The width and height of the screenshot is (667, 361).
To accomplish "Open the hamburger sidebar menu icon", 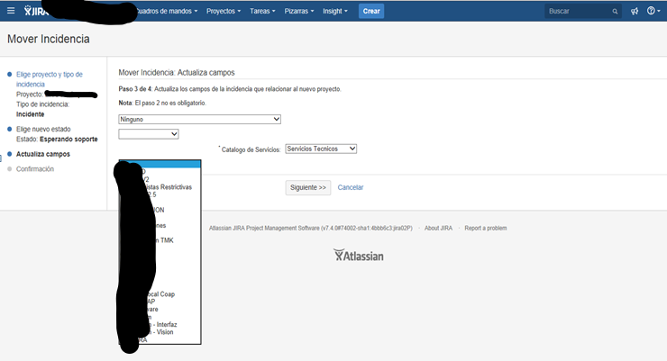I will point(11,11).
